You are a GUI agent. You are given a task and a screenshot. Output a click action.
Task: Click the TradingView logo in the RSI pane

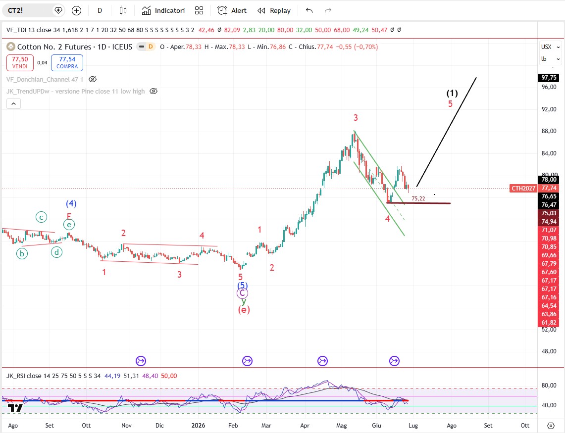(x=15, y=408)
